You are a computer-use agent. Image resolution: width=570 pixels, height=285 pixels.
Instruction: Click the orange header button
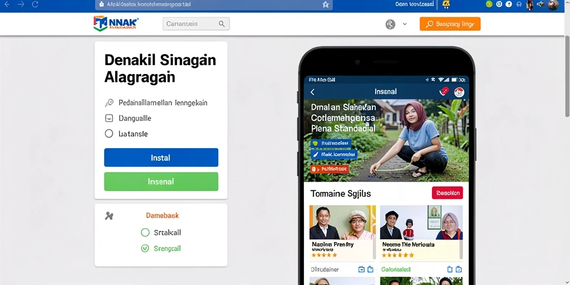point(450,24)
